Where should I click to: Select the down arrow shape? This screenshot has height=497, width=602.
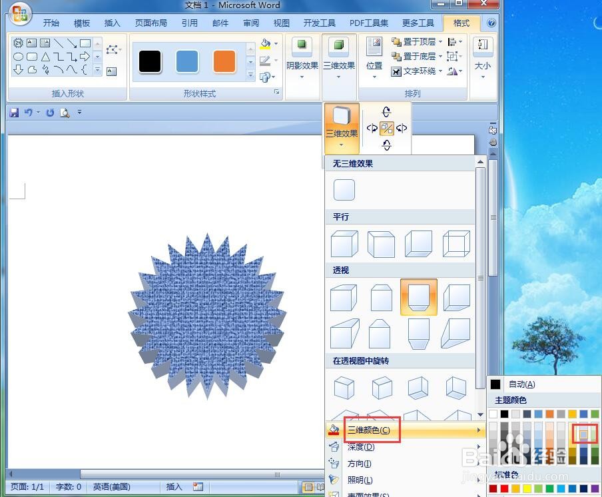pyautogui.click(x=18, y=69)
